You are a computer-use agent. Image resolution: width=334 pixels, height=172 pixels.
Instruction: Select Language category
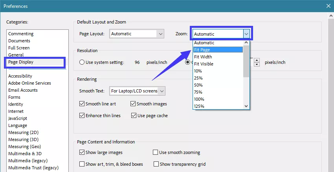[x=18, y=125]
